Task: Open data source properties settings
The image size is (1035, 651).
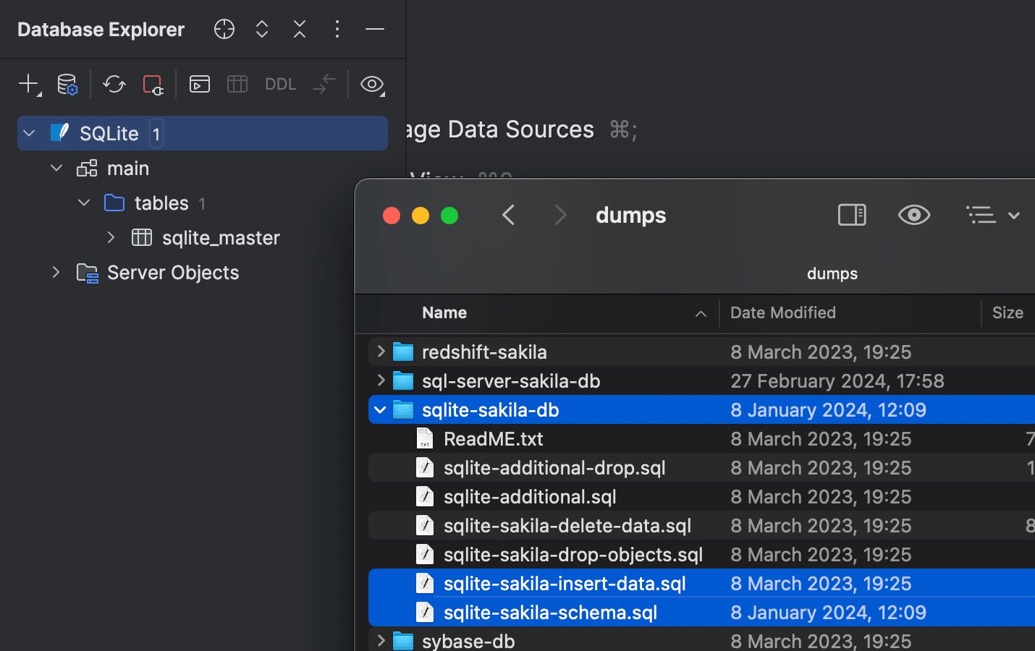Action: point(67,84)
